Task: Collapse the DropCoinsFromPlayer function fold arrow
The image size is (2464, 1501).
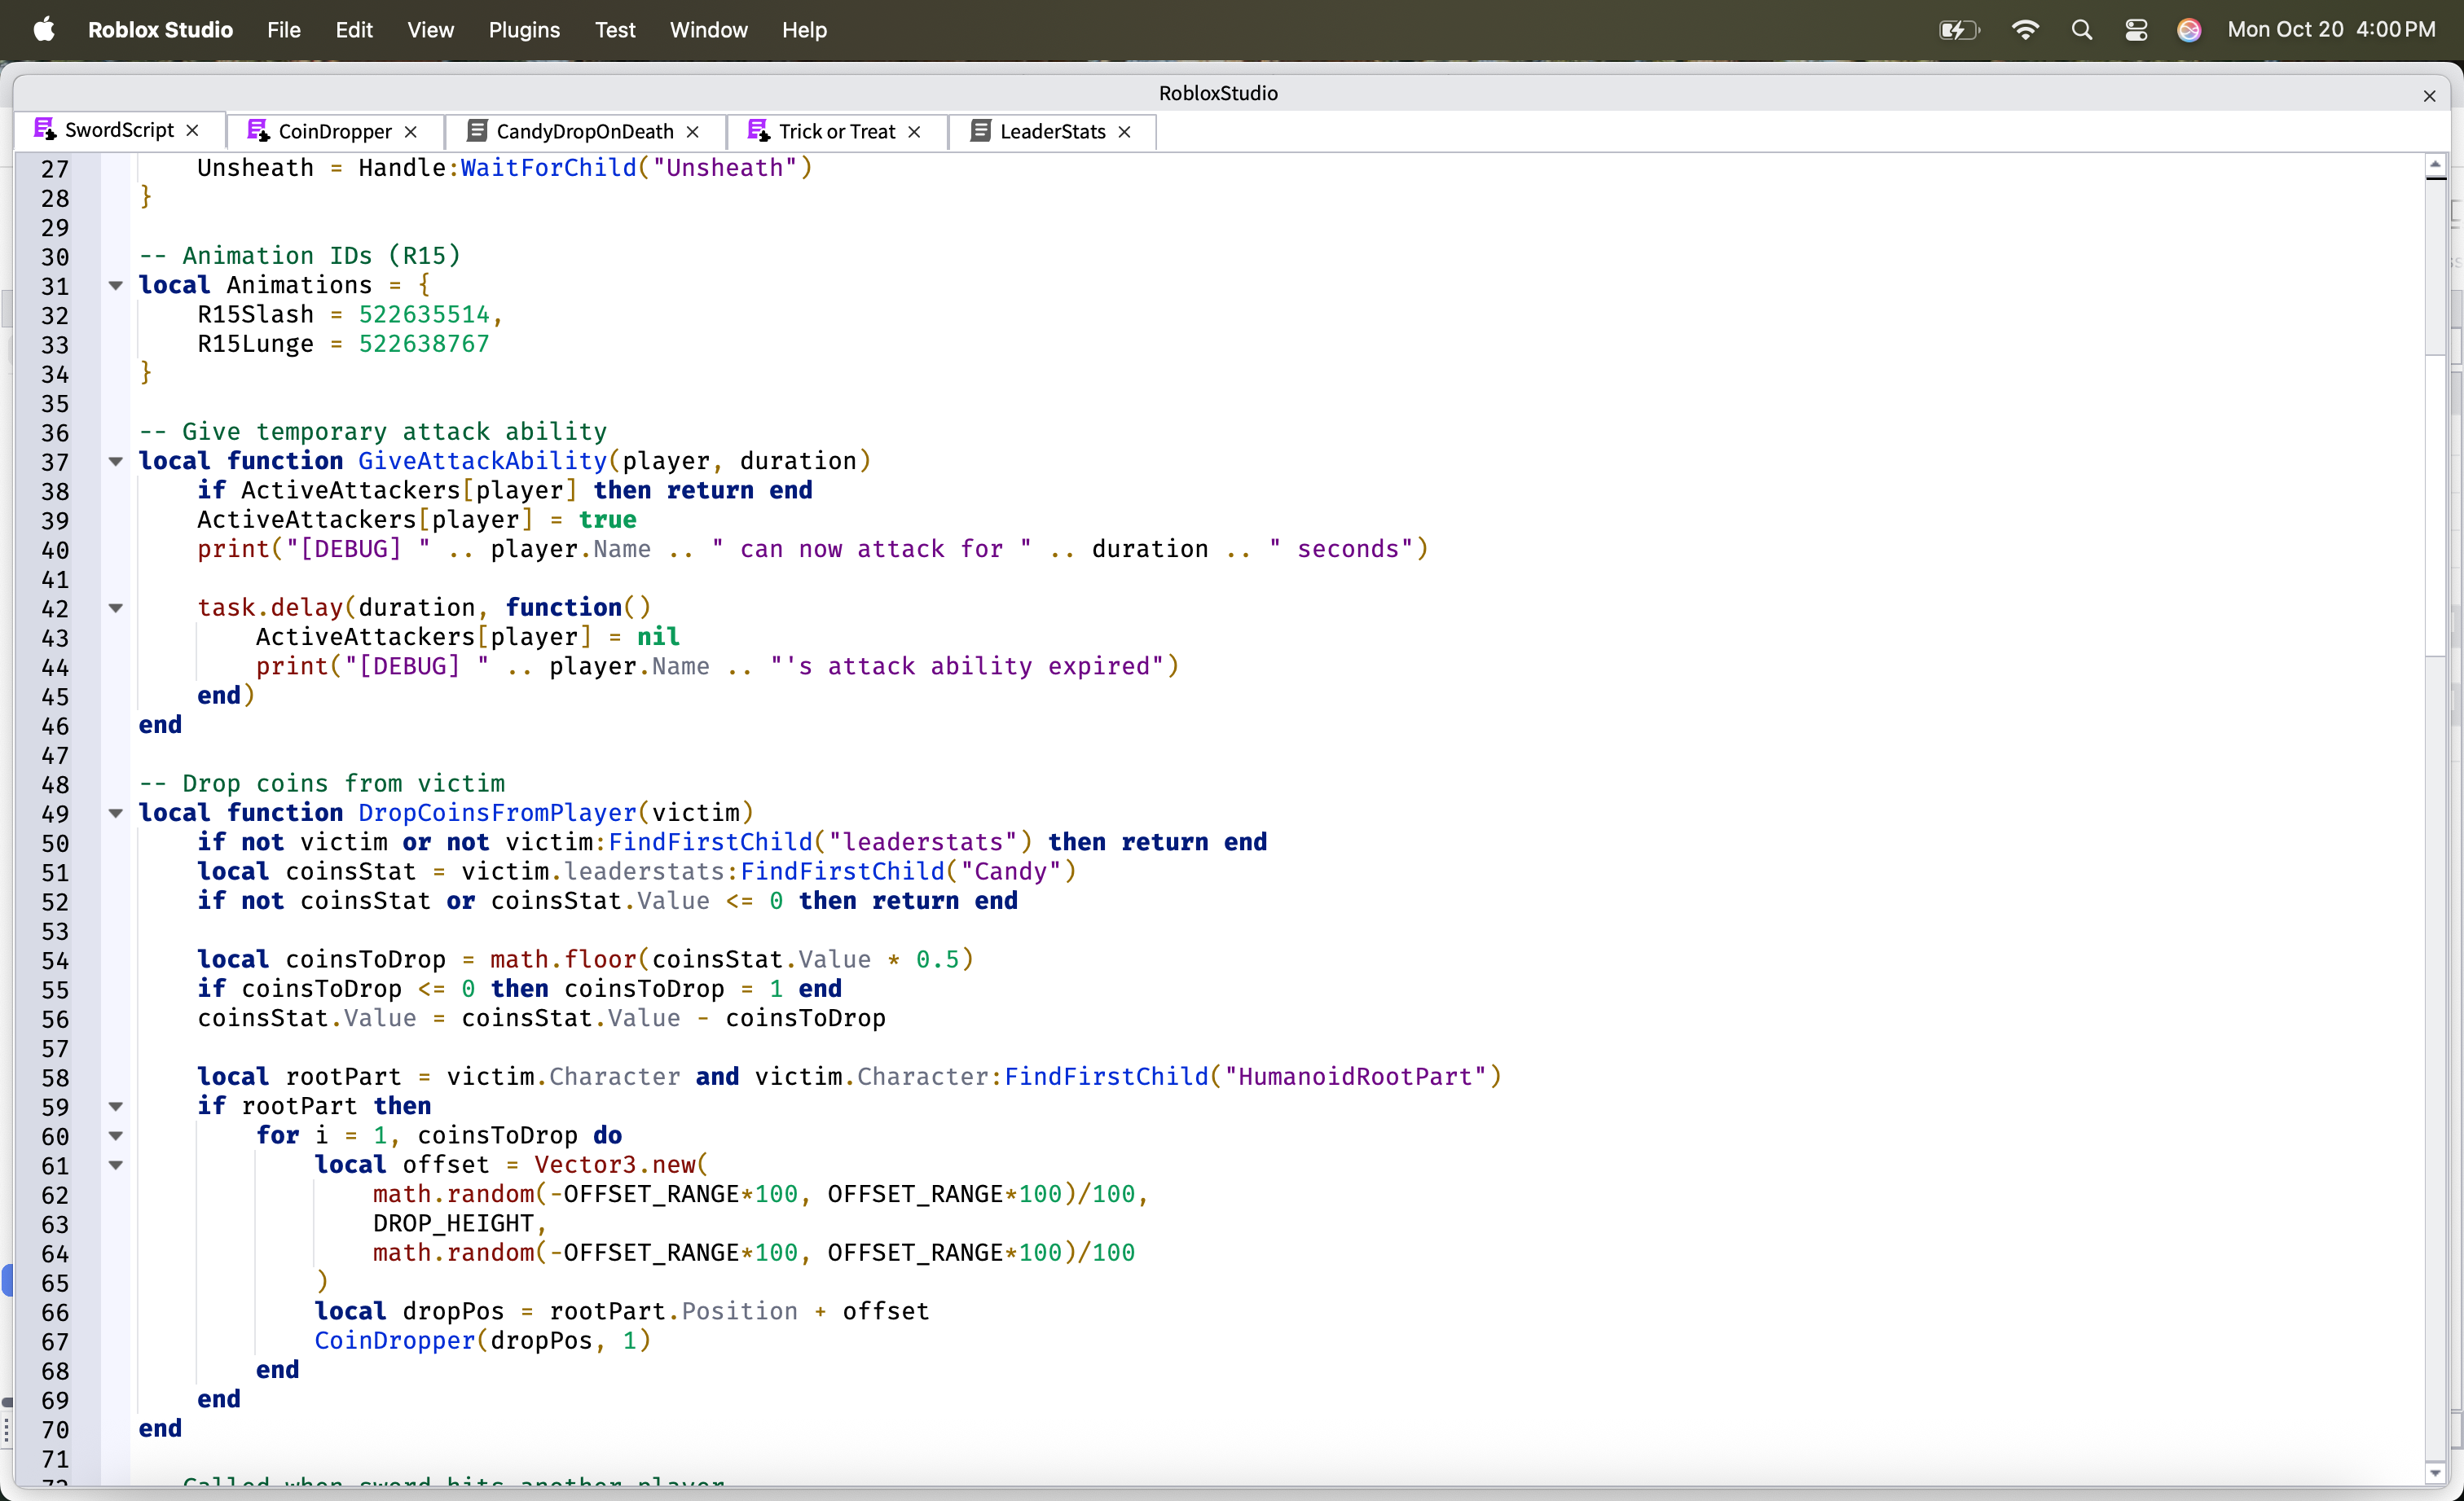Action: tap(116, 814)
